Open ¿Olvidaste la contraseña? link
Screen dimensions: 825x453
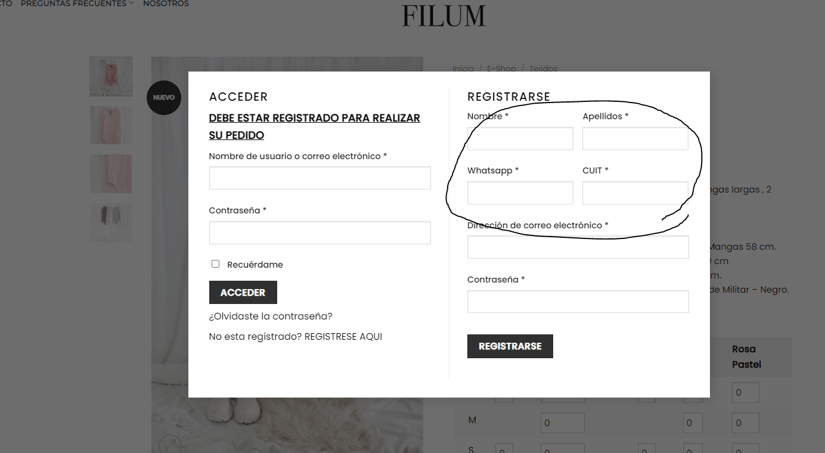(x=271, y=316)
